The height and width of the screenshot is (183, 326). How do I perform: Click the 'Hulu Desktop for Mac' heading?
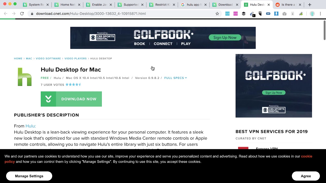(x=71, y=70)
